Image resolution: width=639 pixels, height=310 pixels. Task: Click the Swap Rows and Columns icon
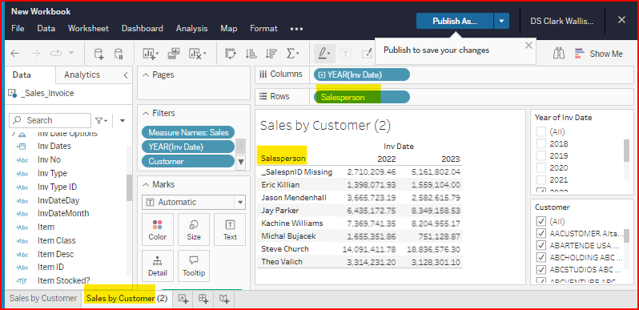click(231, 54)
